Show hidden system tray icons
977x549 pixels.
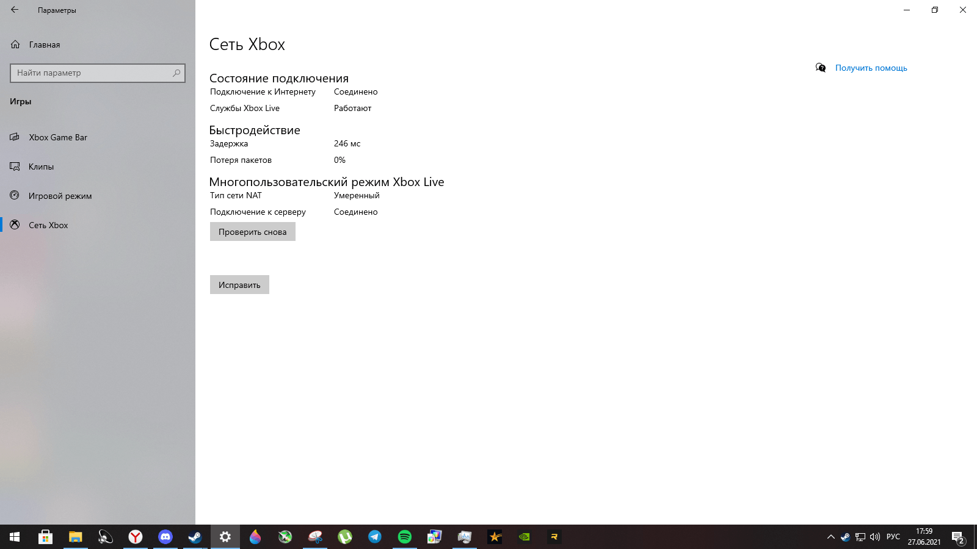pos(830,537)
